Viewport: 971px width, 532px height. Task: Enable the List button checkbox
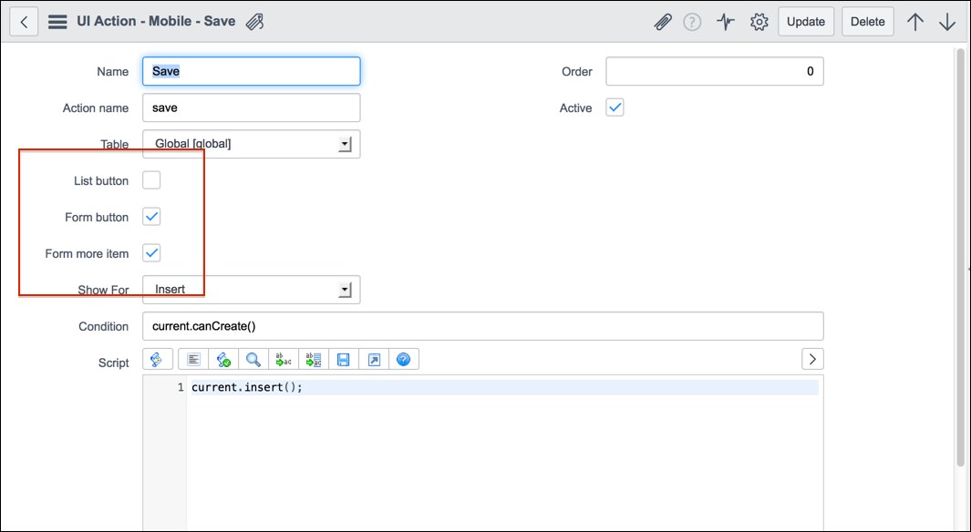pos(151,180)
